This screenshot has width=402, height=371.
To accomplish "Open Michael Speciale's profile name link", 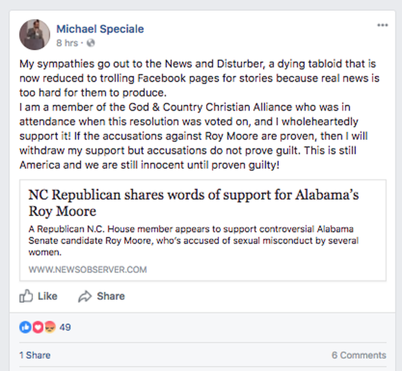I will pyautogui.click(x=100, y=29).
